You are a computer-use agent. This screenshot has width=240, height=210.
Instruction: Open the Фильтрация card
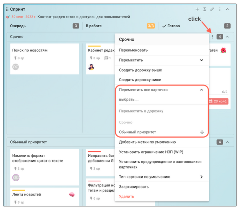100,192
